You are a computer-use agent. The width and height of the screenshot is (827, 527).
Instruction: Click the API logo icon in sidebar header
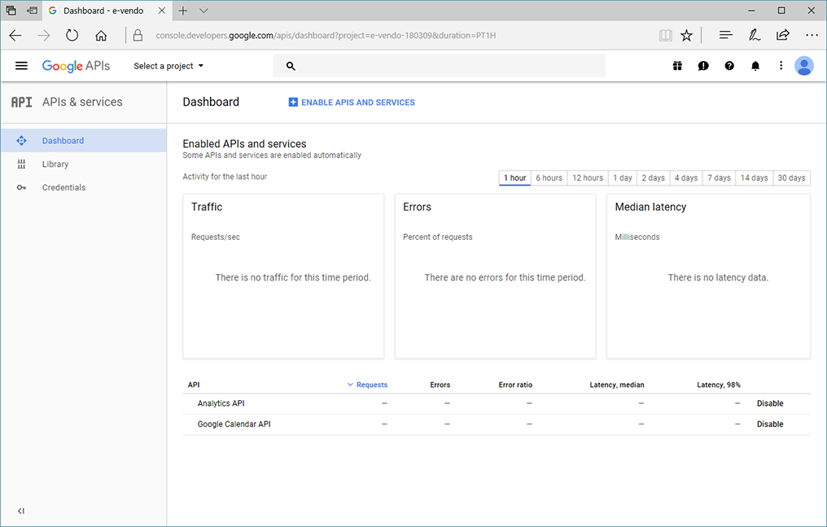click(x=22, y=102)
